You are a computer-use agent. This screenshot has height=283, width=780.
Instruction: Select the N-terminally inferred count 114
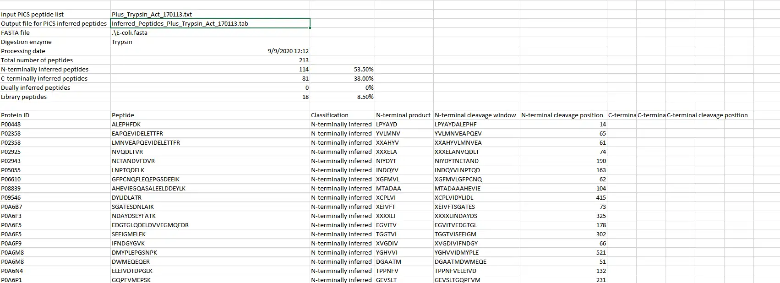tap(210, 69)
